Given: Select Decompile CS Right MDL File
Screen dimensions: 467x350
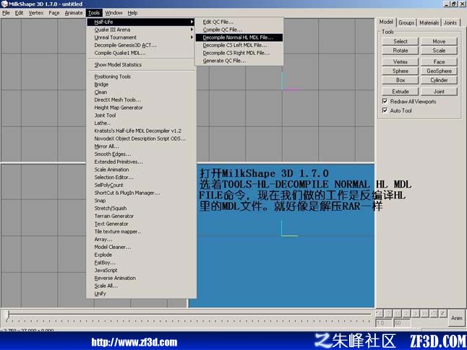Looking at the screenshot, I should click(239, 53).
